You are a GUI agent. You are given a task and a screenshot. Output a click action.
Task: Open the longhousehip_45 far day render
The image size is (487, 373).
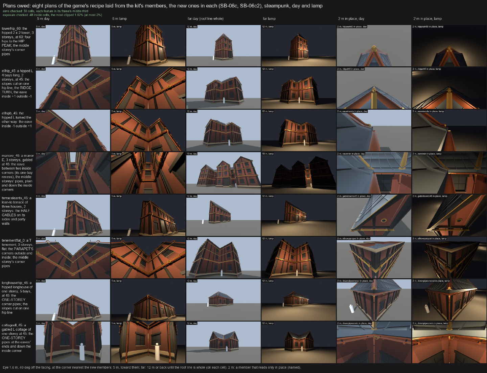[224, 300]
